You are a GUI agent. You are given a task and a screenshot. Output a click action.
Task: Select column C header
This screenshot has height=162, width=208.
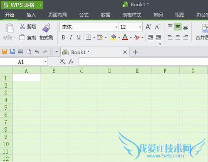[82, 71]
